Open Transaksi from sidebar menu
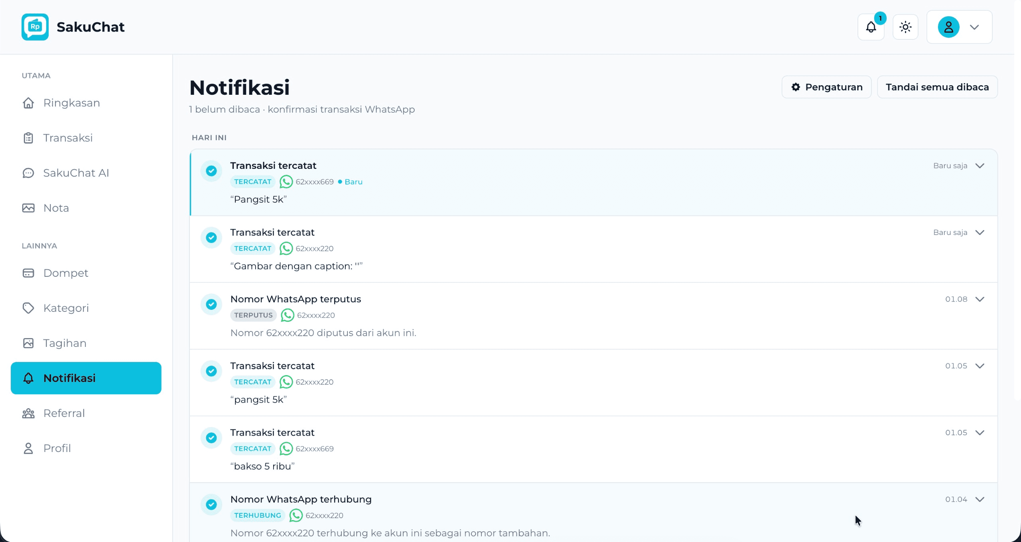This screenshot has width=1021, height=542. pyautogui.click(x=86, y=138)
